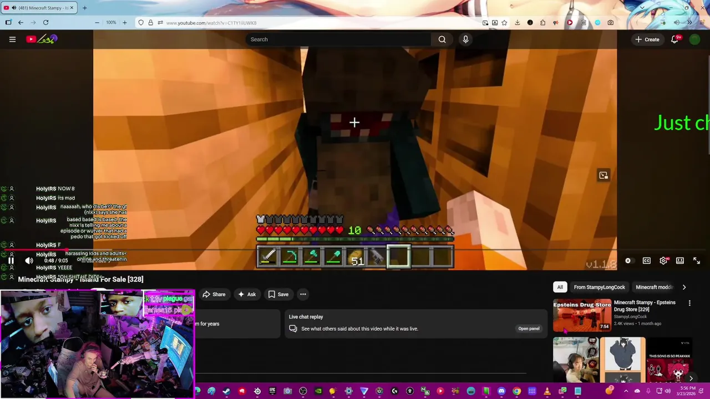Open Epic Games launcher from taskbar

tap(272, 391)
